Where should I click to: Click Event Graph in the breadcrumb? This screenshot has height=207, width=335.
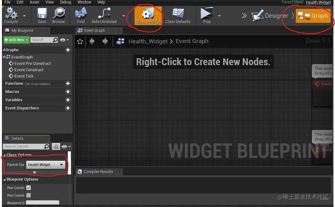192,41
